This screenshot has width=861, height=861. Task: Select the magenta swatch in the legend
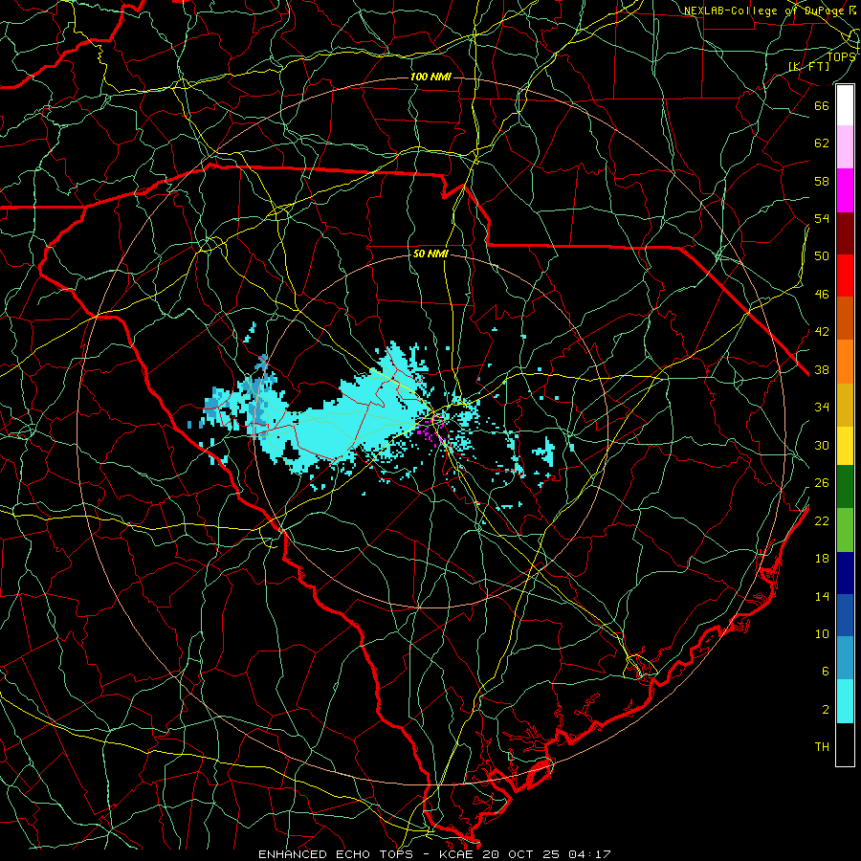coord(845,190)
